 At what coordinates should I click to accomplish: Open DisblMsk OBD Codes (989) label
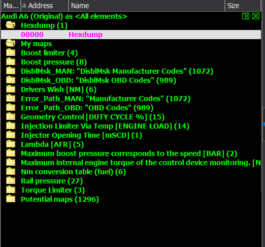pyautogui.click(x=98, y=80)
